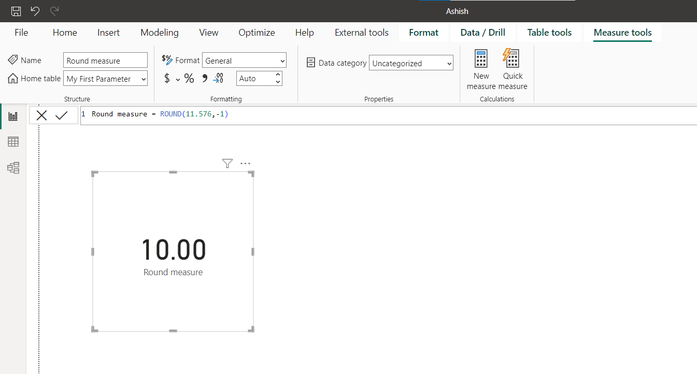Open the filter icon above the card visual

(x=227, y=163)
